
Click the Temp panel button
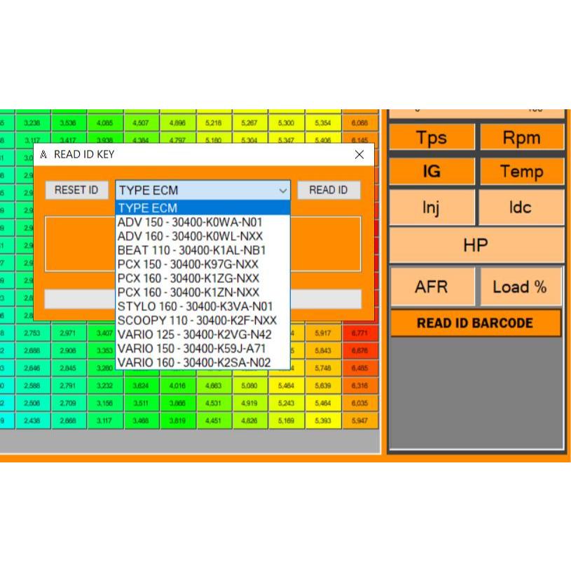click(522, 171)
